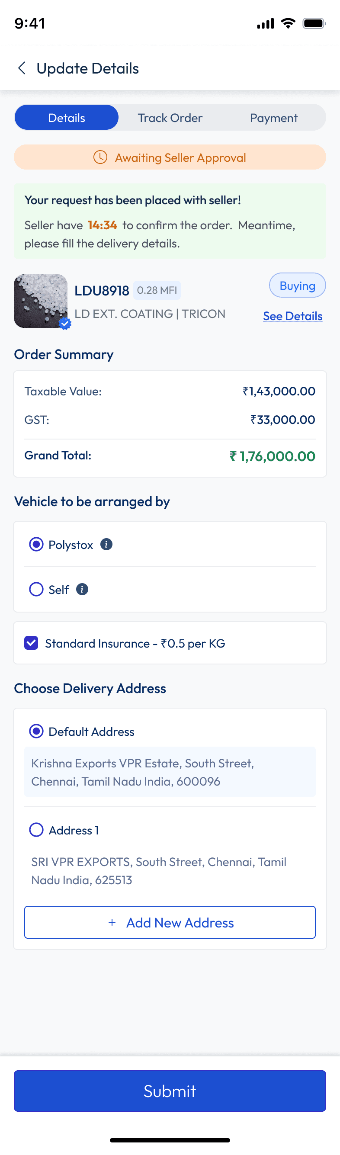Tap the LDU8918 product thumbnail

[40, 301]
